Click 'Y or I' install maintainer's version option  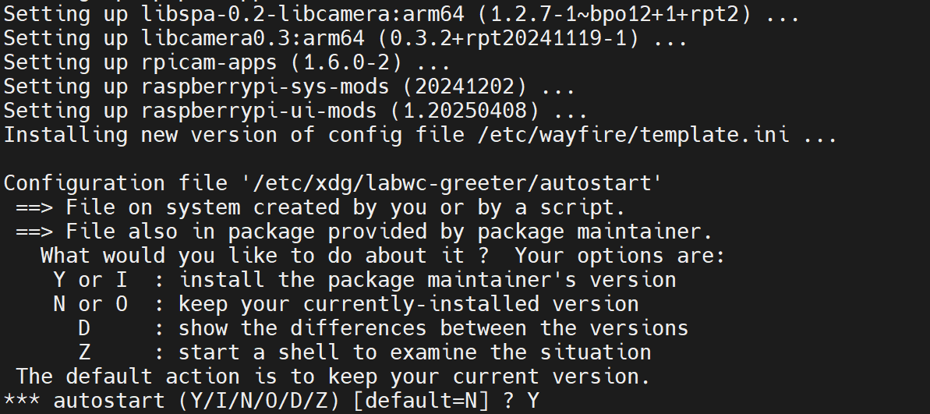point(90,279)
